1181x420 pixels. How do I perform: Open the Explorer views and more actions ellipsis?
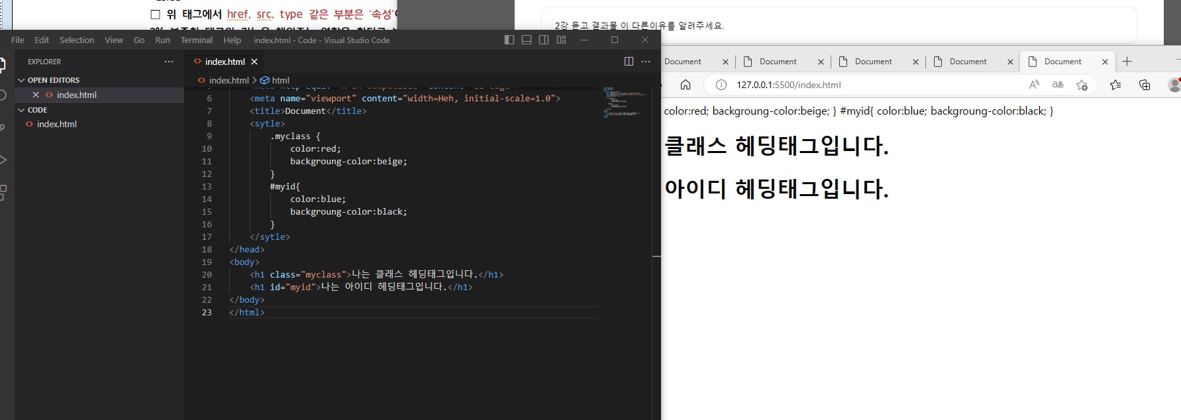[169, 61]
